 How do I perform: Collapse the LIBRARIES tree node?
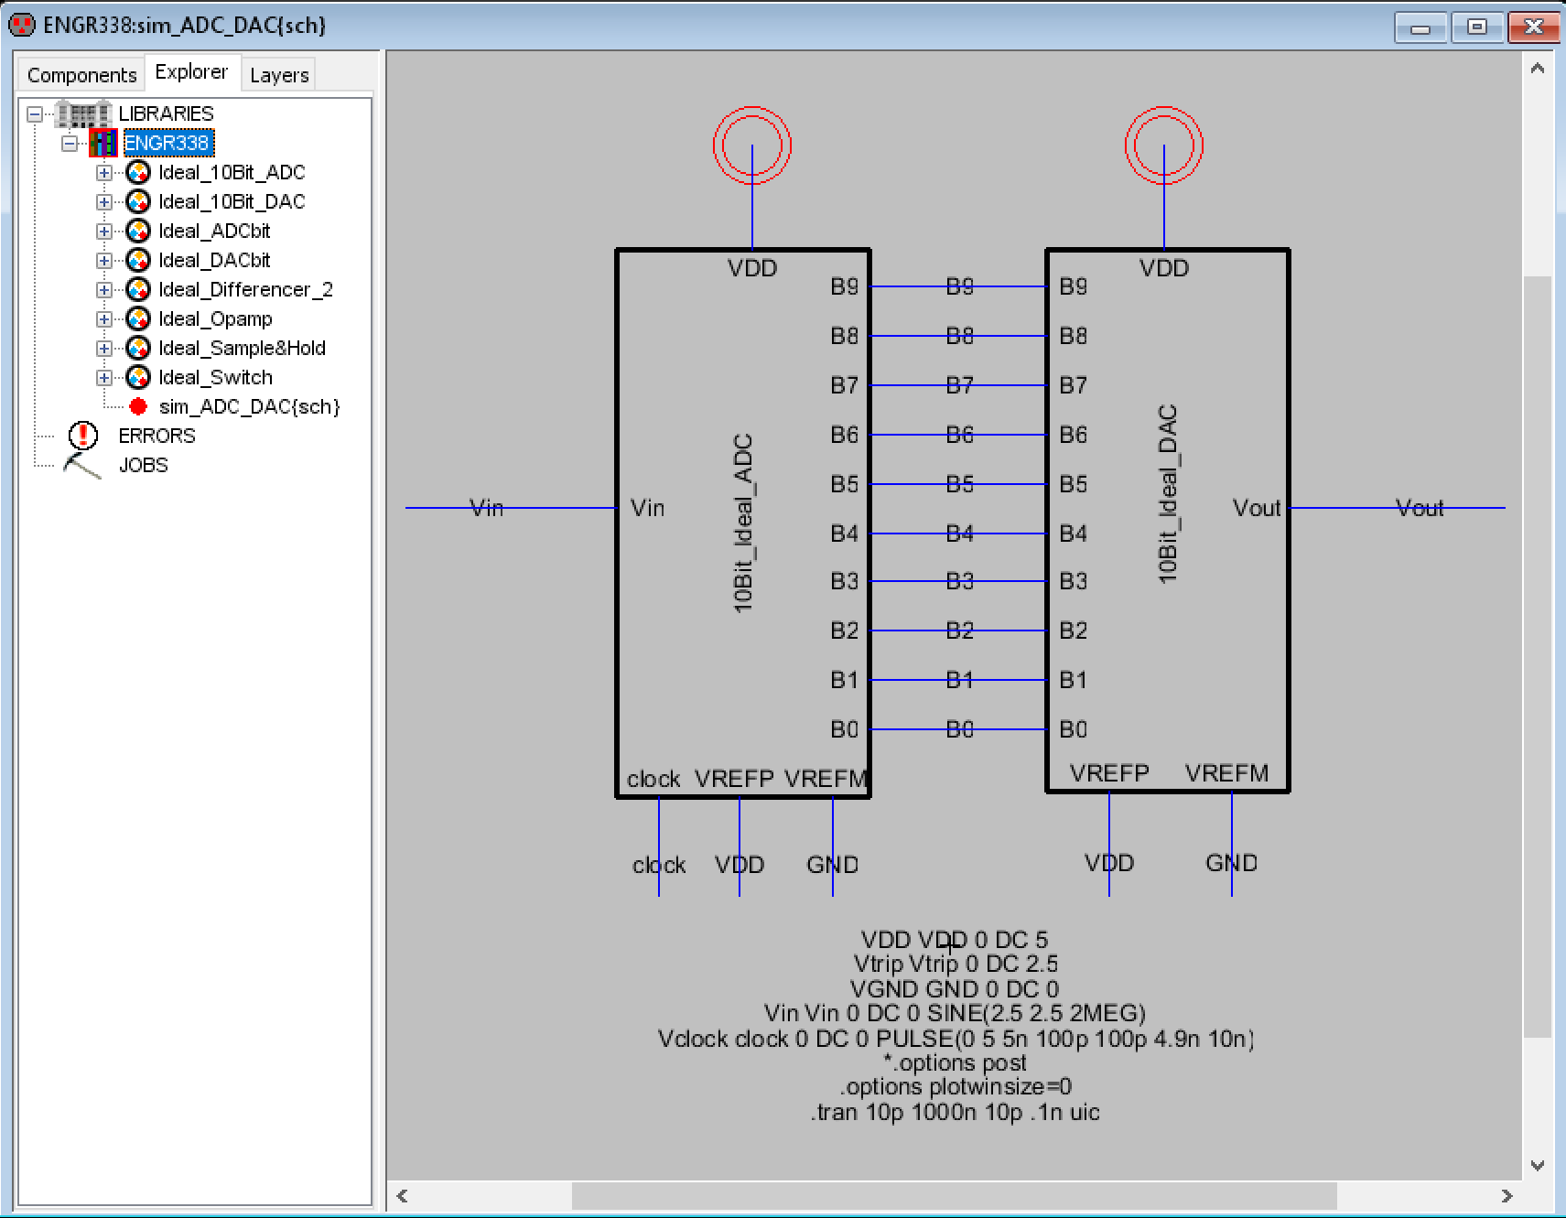(35, 114)
